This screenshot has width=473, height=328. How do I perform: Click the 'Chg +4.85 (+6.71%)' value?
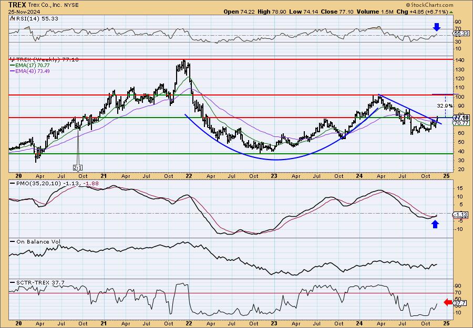422,12
